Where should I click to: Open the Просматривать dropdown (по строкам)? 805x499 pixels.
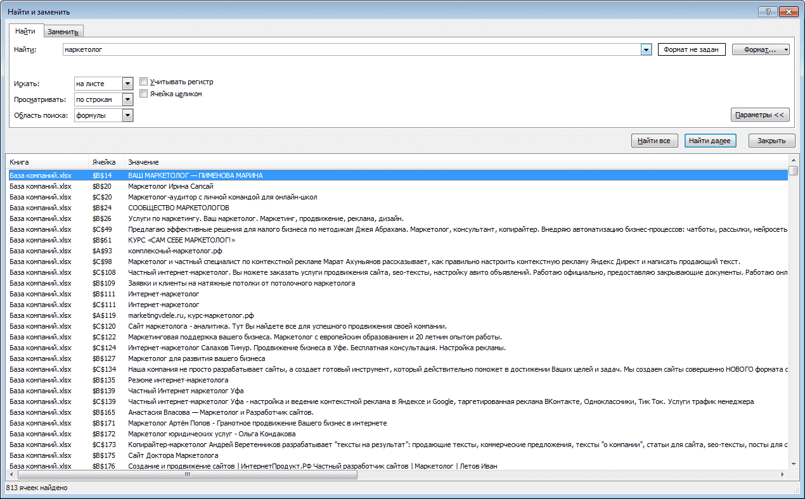[127, 99]
